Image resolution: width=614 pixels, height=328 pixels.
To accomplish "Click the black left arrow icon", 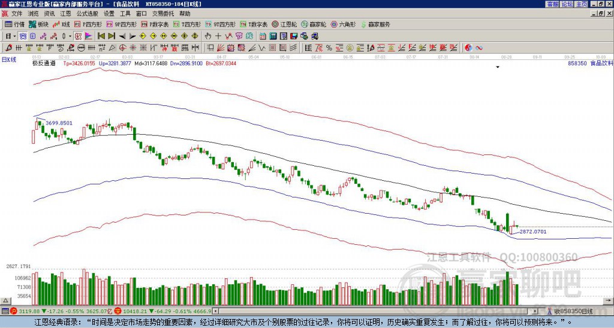I will point(122,37).
